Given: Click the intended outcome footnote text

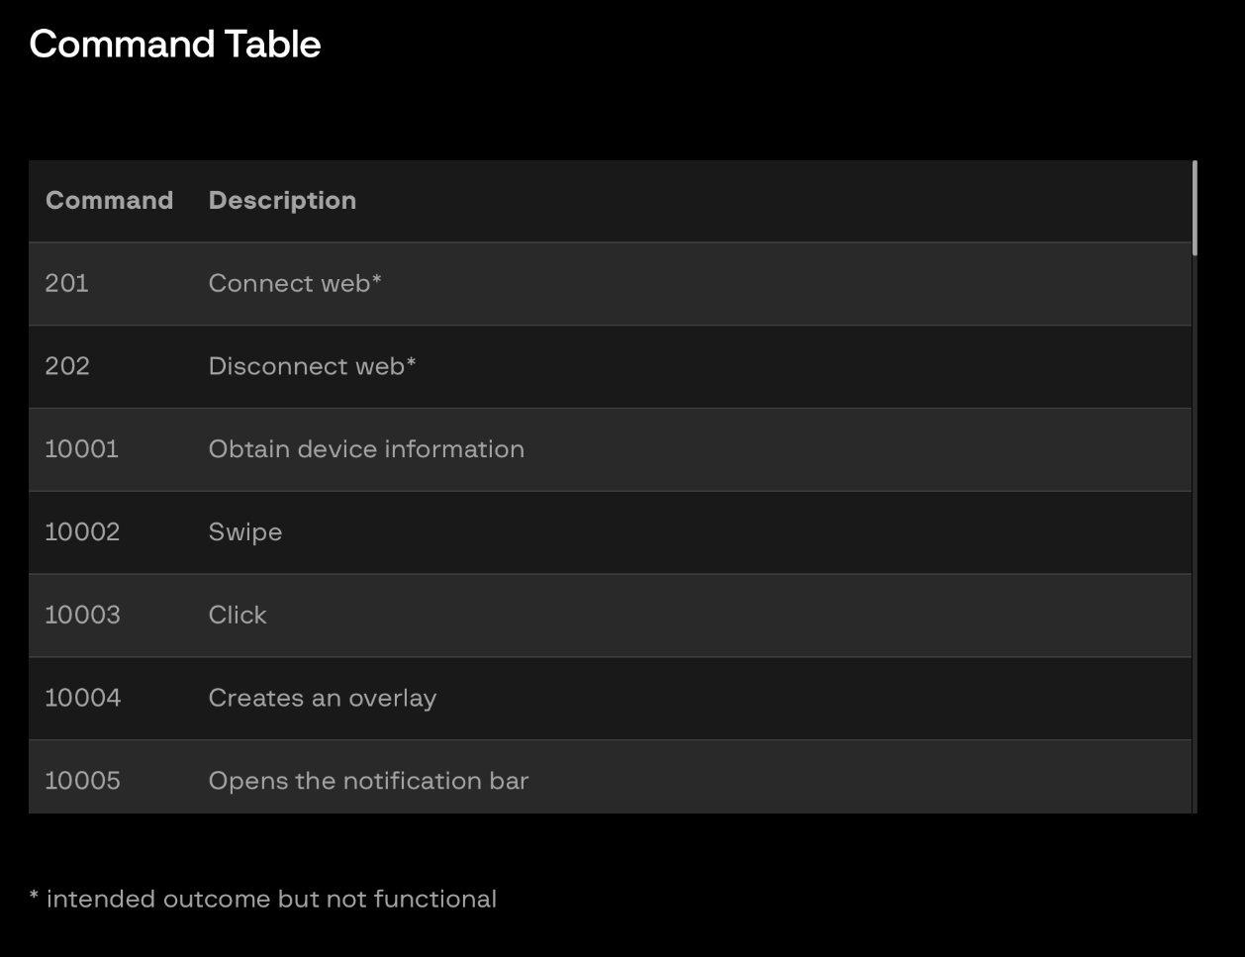Looking at the screenshot, I should tap(263, 899).
